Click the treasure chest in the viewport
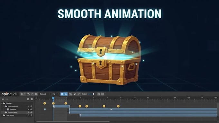This screenshot has width=219, height=123. [110, 60]
